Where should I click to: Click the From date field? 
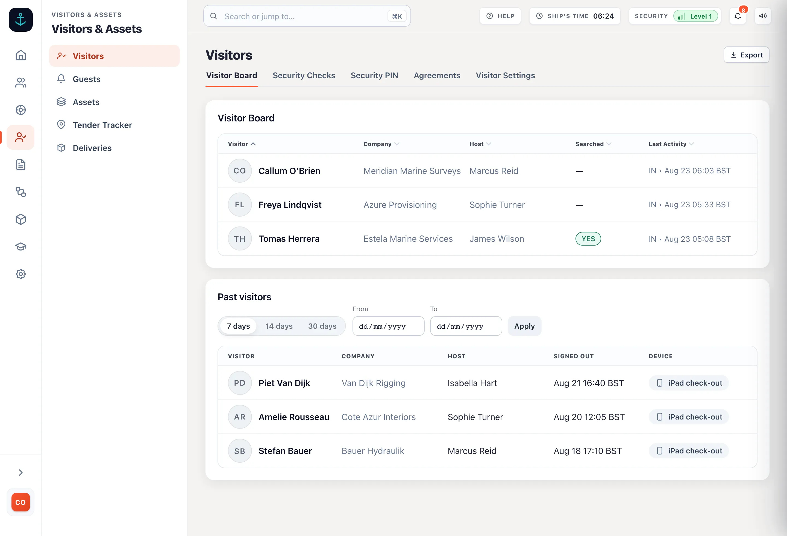pos(388,326)
